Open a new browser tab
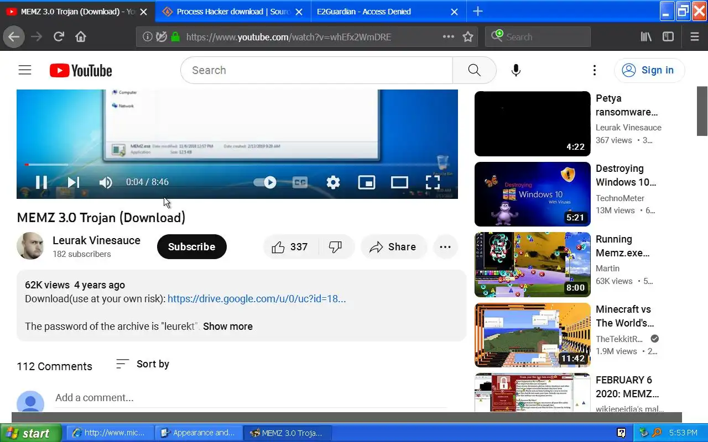Image resolution: width=708 pixels, height=442 pixels. click(x=478, y=12)
